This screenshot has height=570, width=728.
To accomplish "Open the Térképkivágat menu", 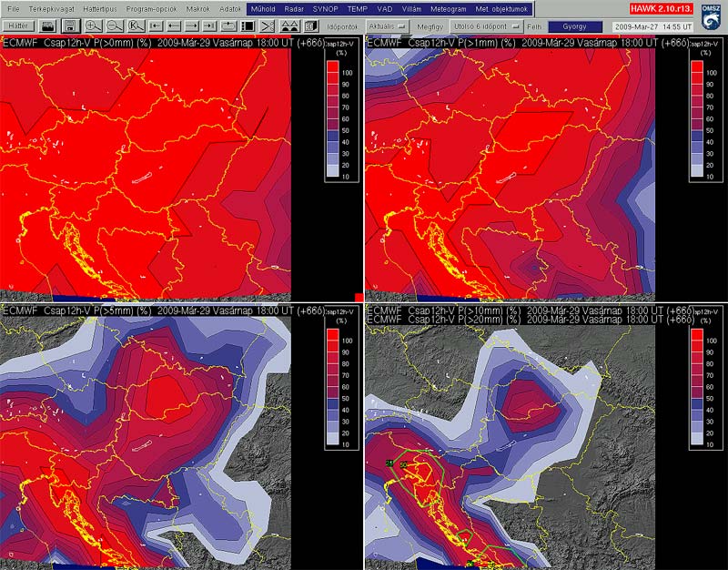I will [54, 8].
